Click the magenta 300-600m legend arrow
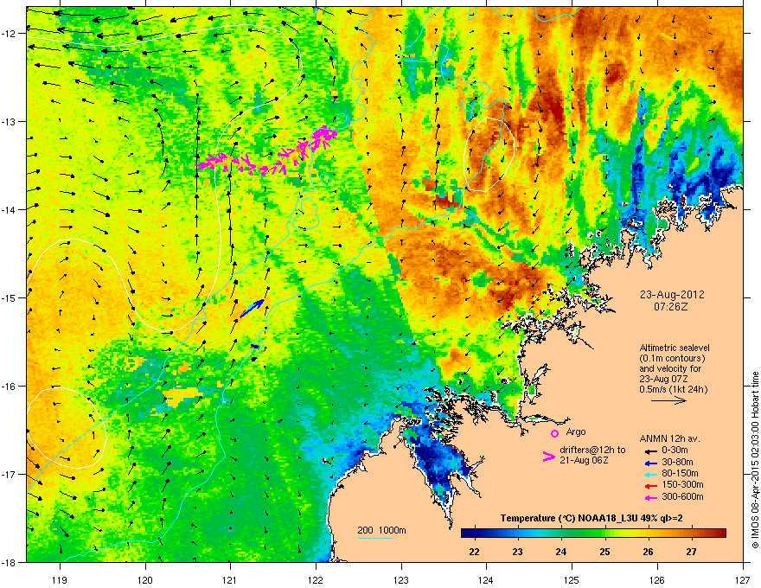Screen dimensions: 761x588 [650, 497]
